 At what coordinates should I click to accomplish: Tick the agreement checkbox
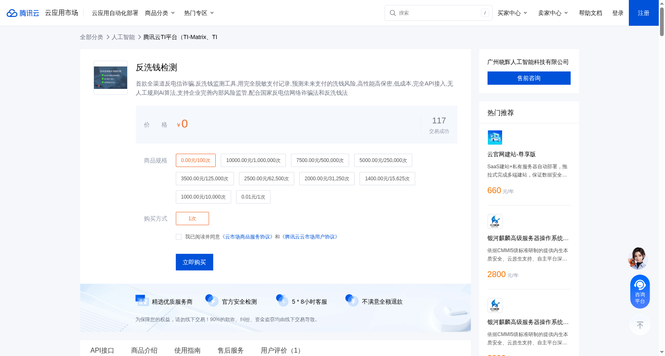coord(179,237)
